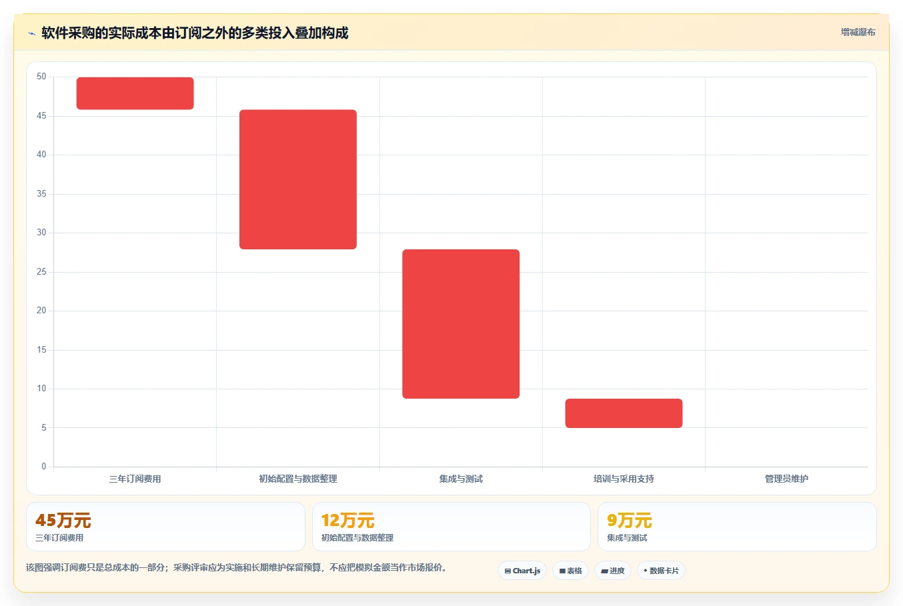Click the y-axis tick value 15

pos(41,350)
